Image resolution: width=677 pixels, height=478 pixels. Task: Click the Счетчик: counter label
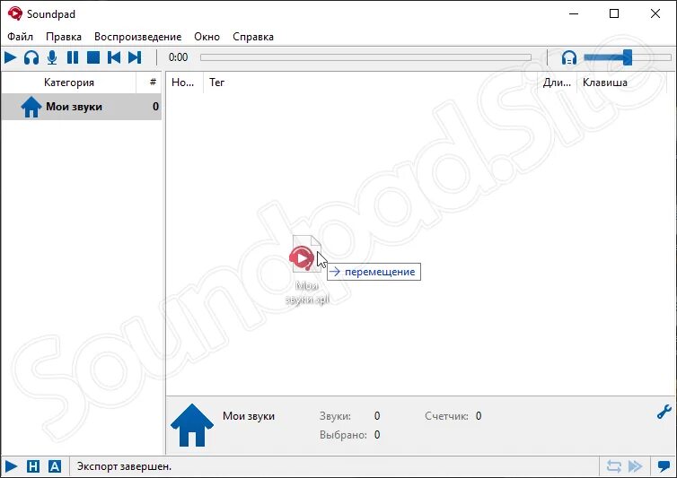click(x=446, y=416)
